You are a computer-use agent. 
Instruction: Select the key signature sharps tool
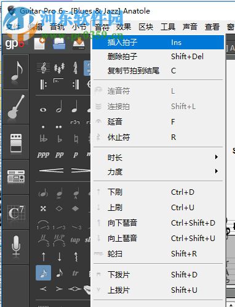point(59,68)
